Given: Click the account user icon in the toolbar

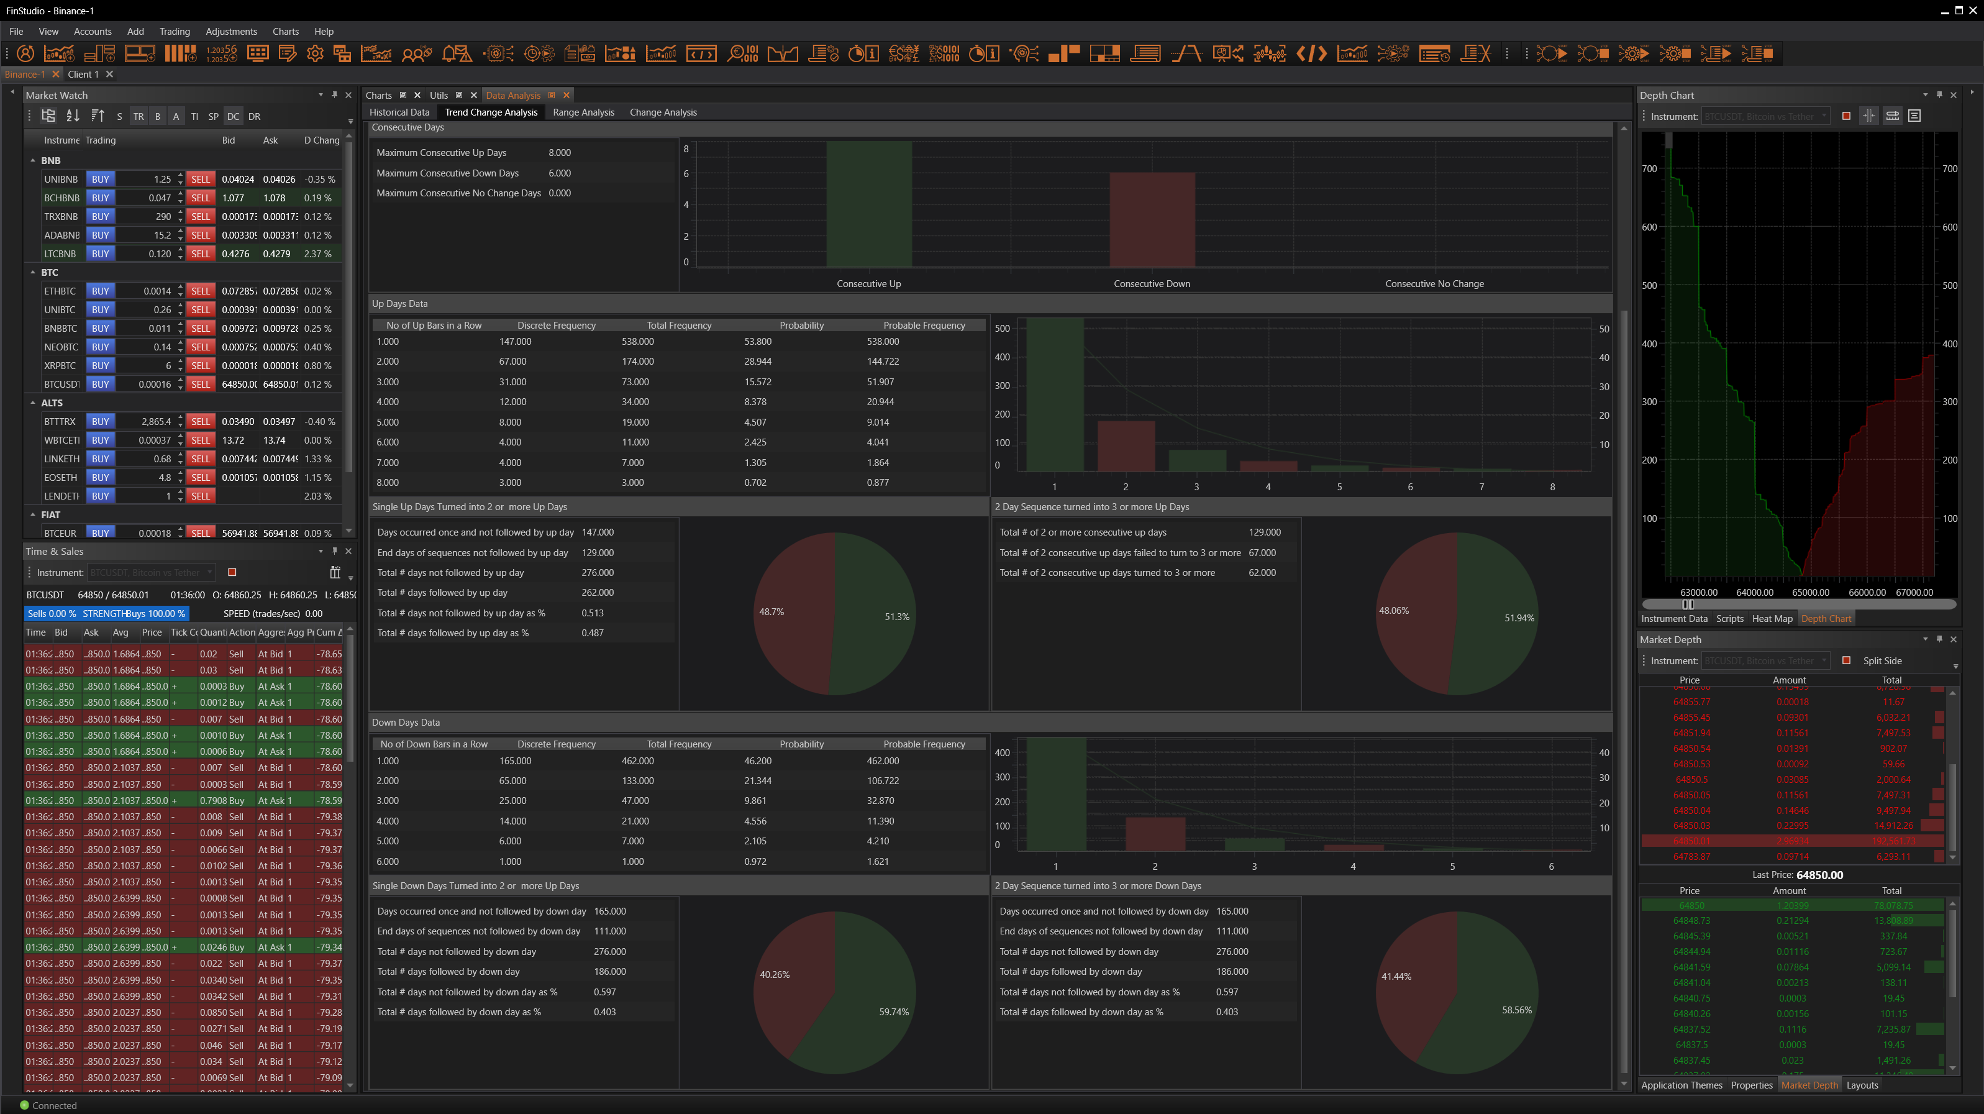Looking at the screenshot, I should point(25,53).
